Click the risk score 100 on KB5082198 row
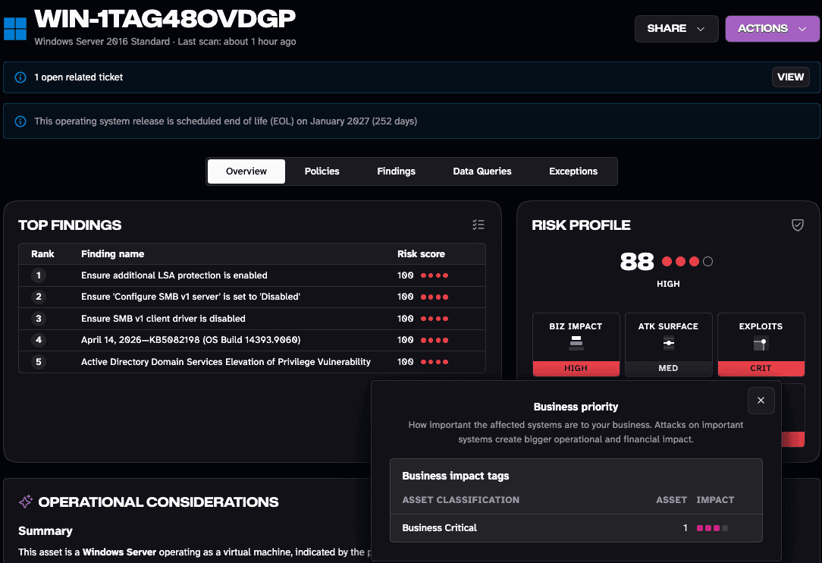 [x=405, y=340]
